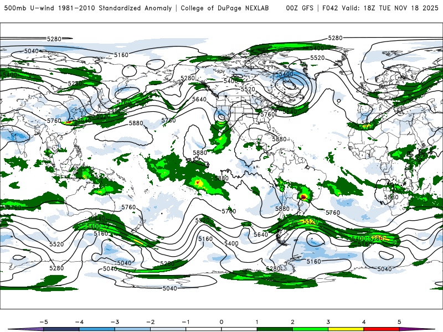
Task: Click the red anomaly spot near the "5760" label over Asia
Action: (68, 122)
